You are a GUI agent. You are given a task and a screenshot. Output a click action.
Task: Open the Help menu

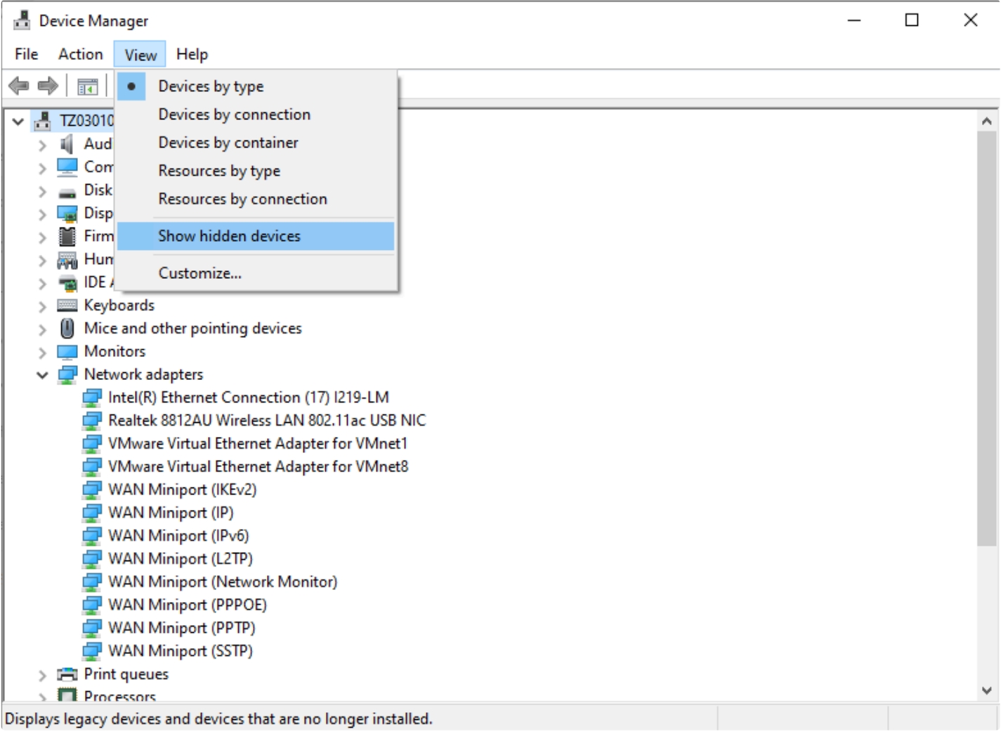[192, 54]
